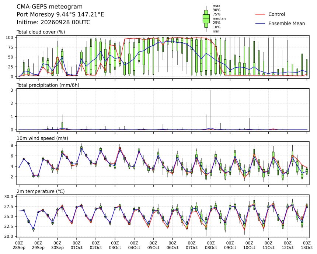The image size is (317, 254).
Task: Select the Ensemble Mean legend label
Action: point(286,24)
